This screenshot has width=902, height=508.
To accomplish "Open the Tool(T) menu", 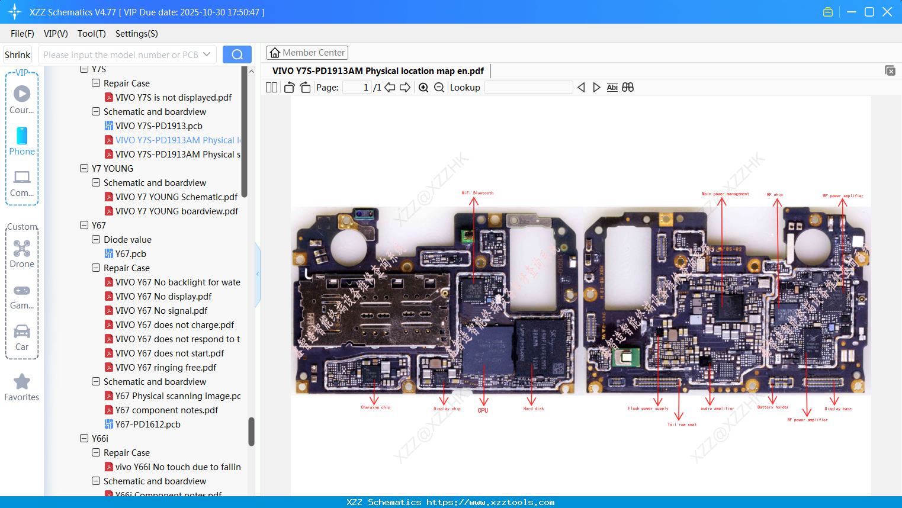I will 91,34.
